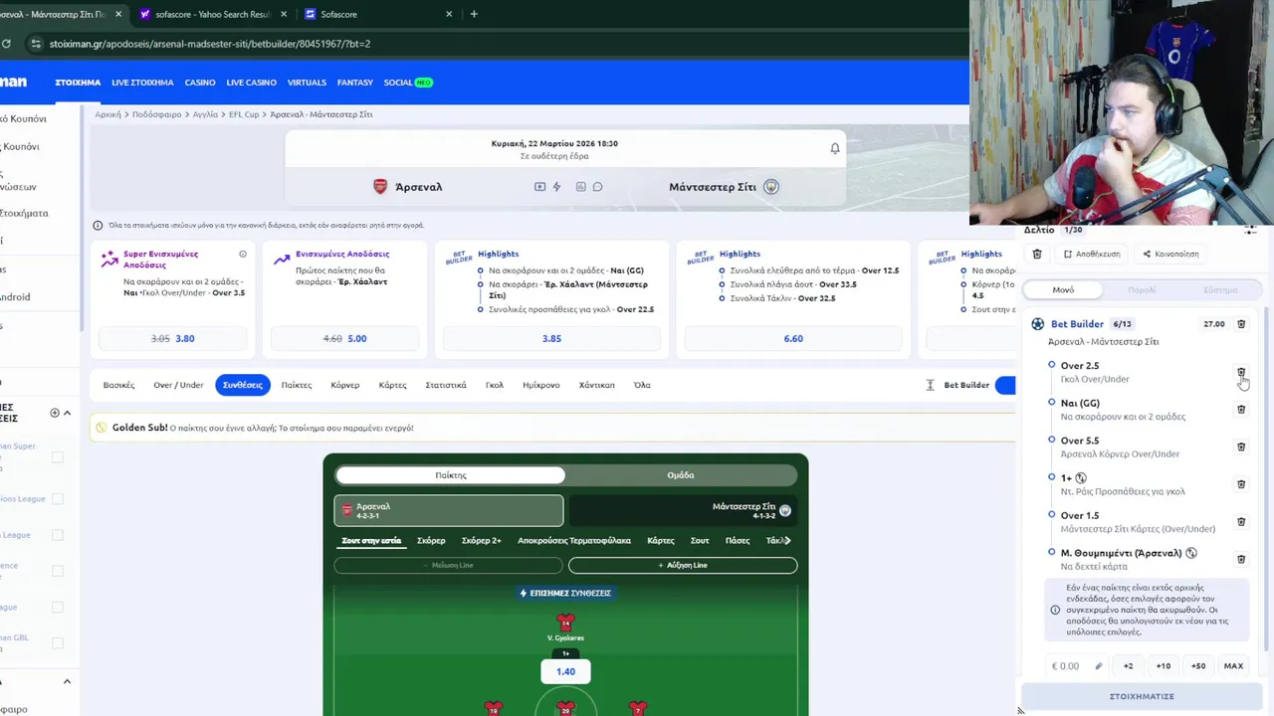The width and height of the screenshot is (1274, 716).
Task: Click the info icon in betslip notice
Action: click(x=1055, y=610)
